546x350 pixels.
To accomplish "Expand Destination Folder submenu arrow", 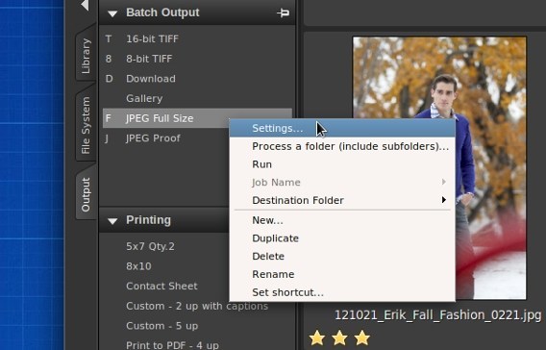I will [x=444, y=200].
